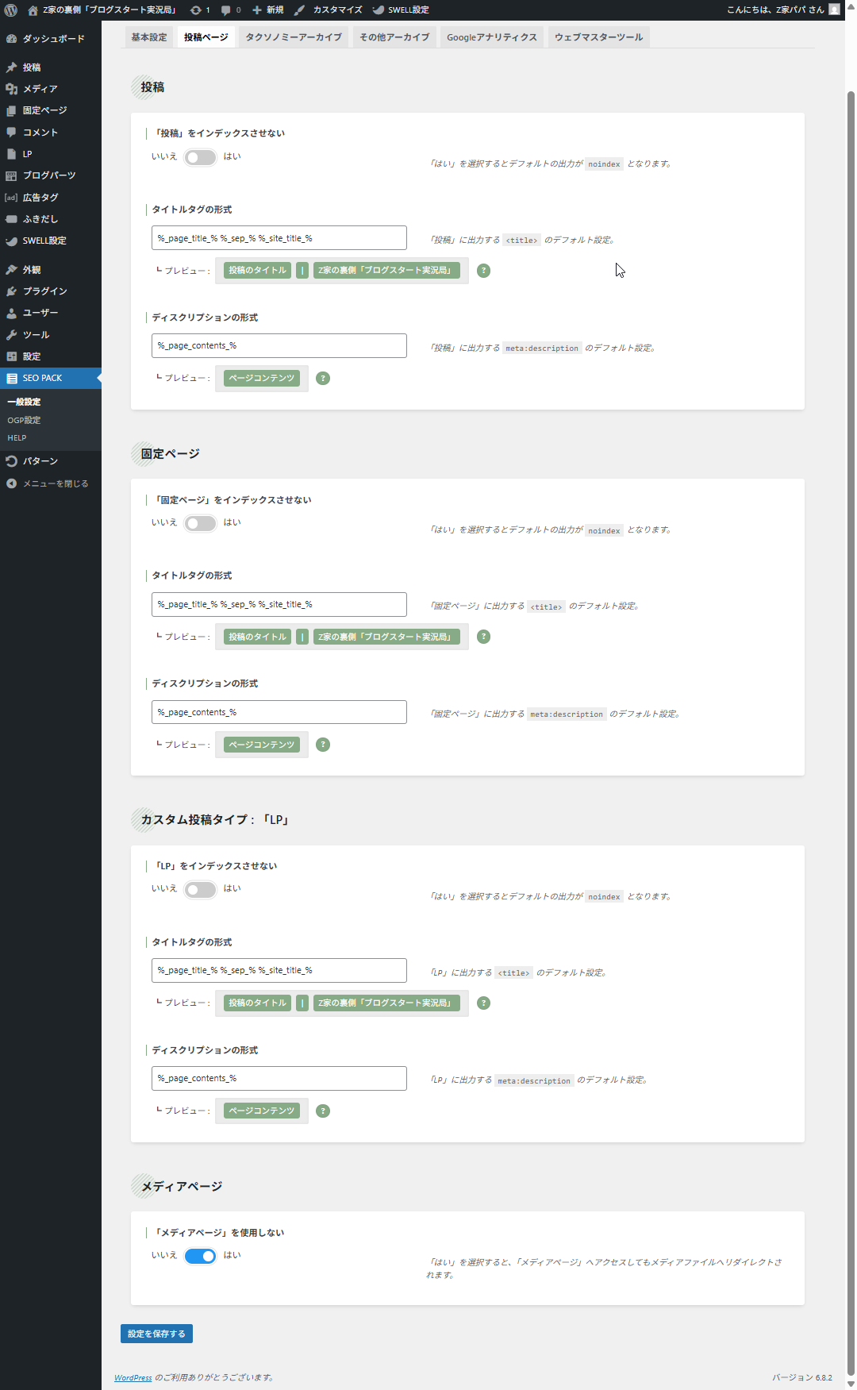This screenshot has width=857, height=1390.
Task: Click the user avatar in admin bar
Action: click(834, 10)
